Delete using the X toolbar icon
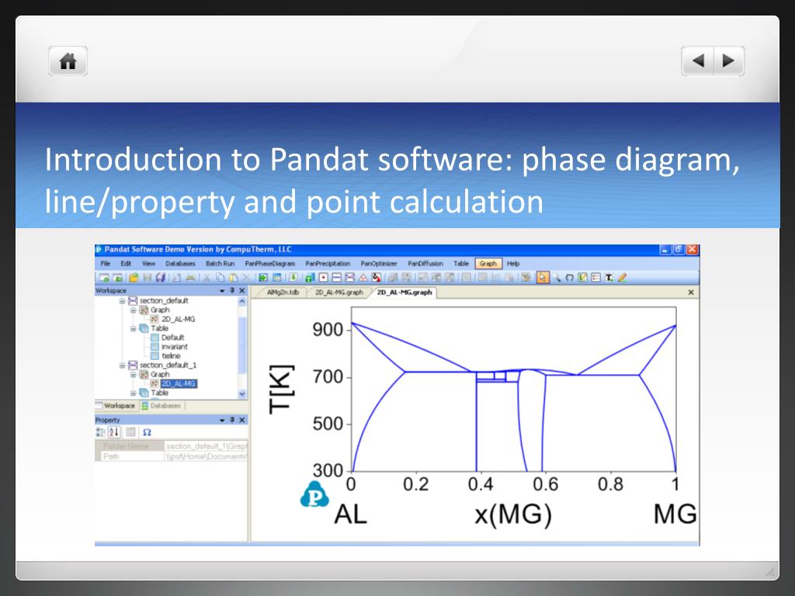 click(x=246, y=277)
